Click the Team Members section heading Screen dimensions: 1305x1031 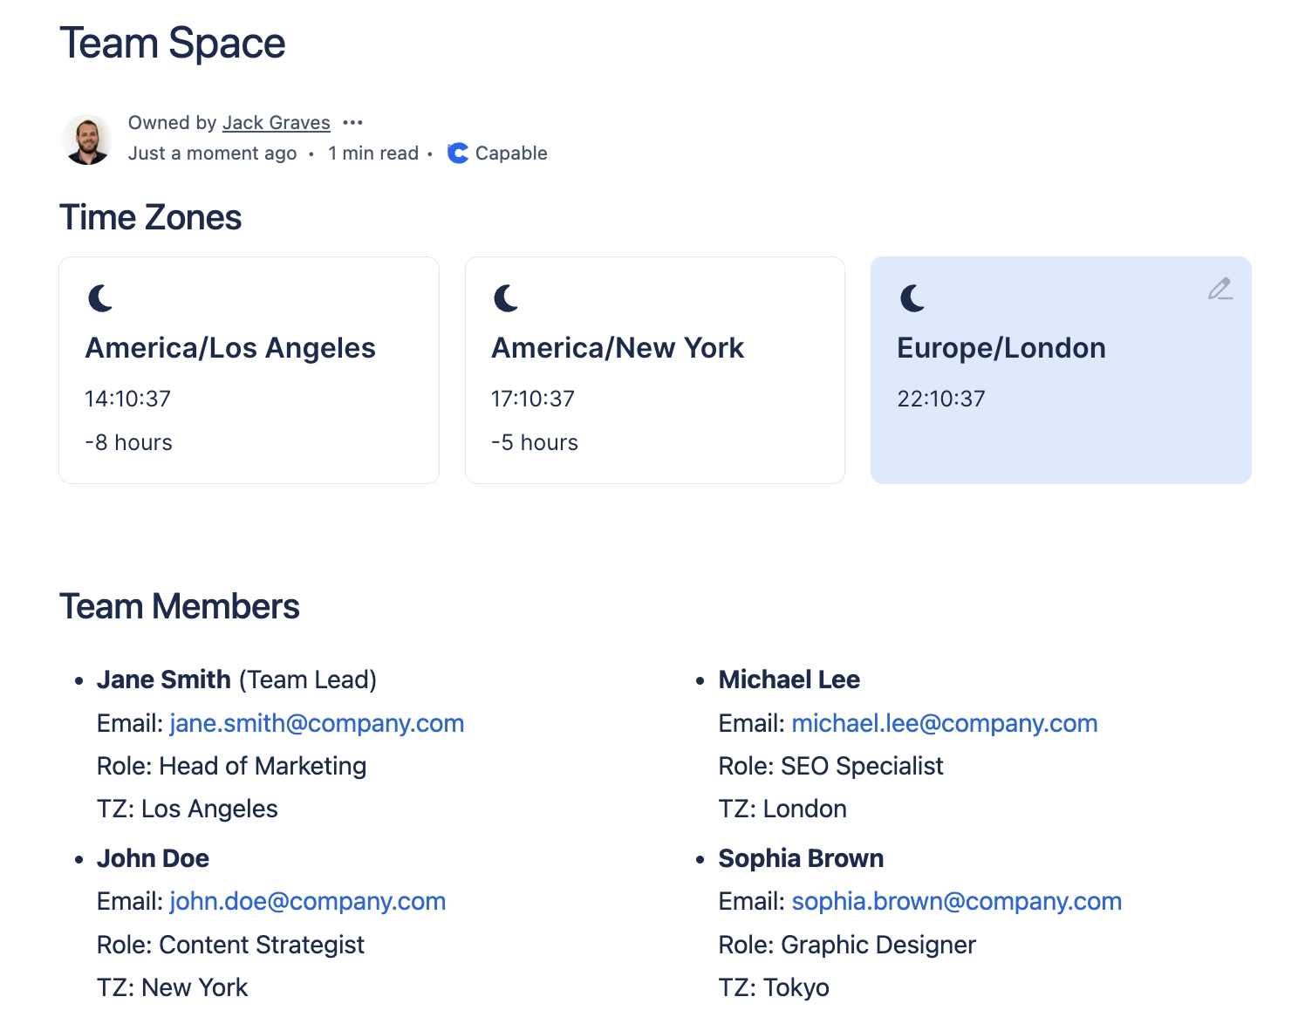[x=180, y=606]
